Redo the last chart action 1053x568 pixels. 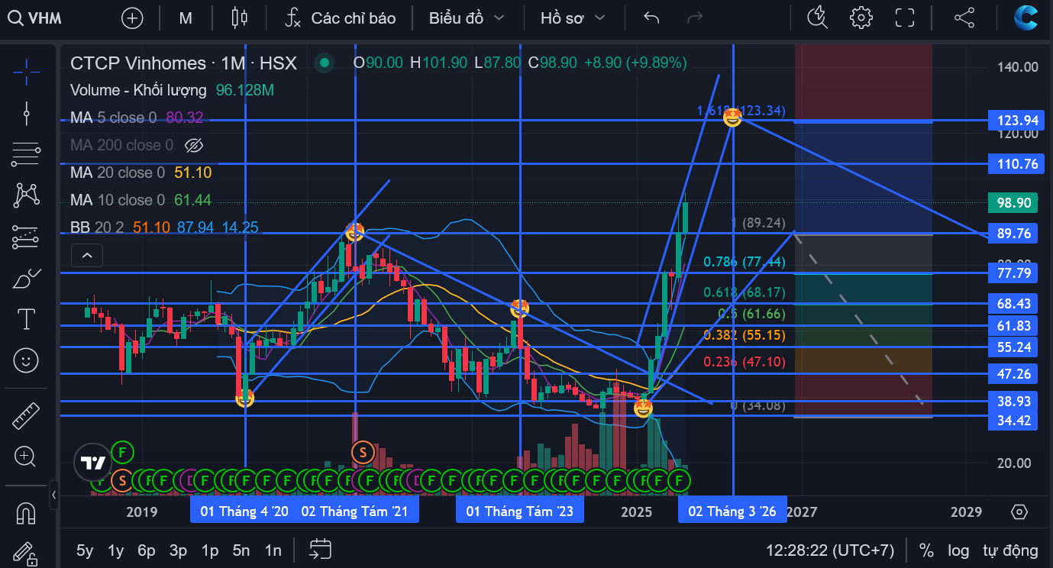(x=694, y=18)
